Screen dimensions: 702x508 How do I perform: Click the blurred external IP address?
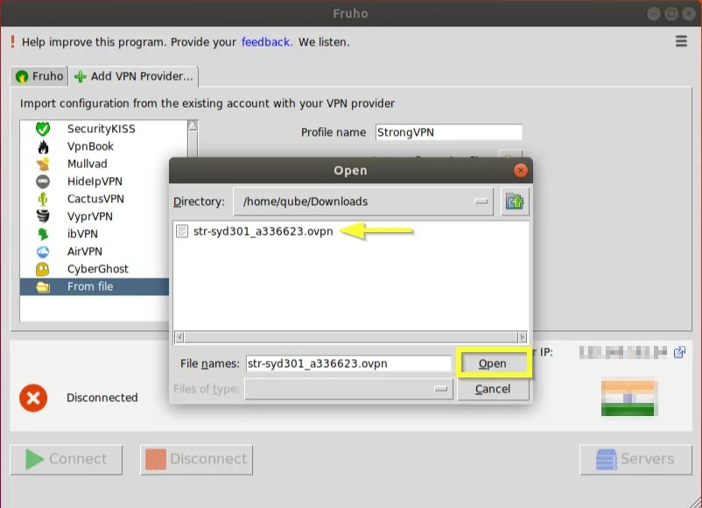623,353
